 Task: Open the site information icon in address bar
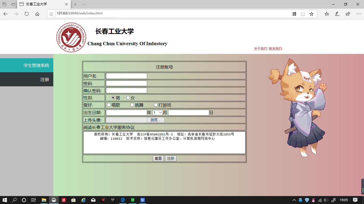pos(51,14)
